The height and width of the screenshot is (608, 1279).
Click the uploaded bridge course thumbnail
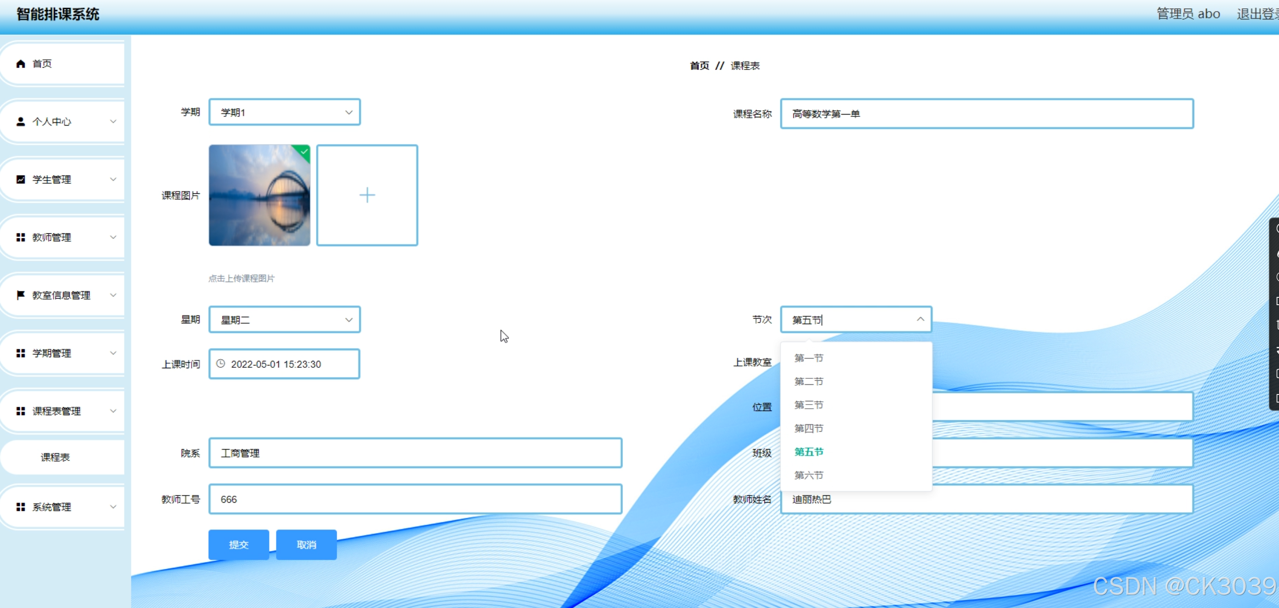259,195
